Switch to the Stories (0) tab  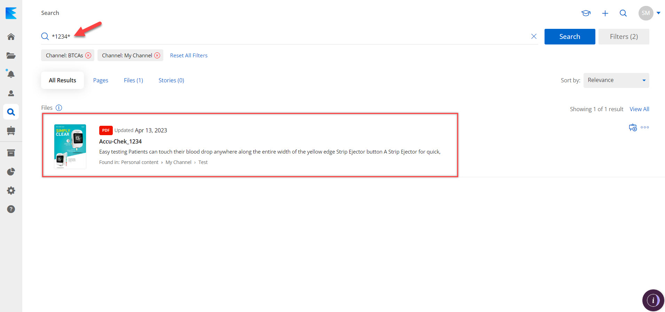point(171,80)
